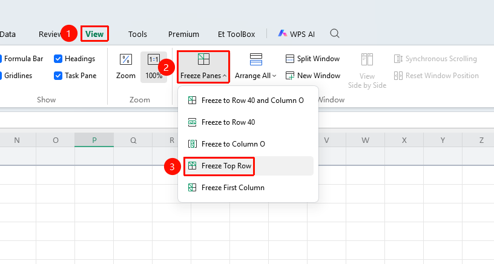Click the search magnifier icon
The width and height of the screenshot is (494, 264).
(335, 33)
